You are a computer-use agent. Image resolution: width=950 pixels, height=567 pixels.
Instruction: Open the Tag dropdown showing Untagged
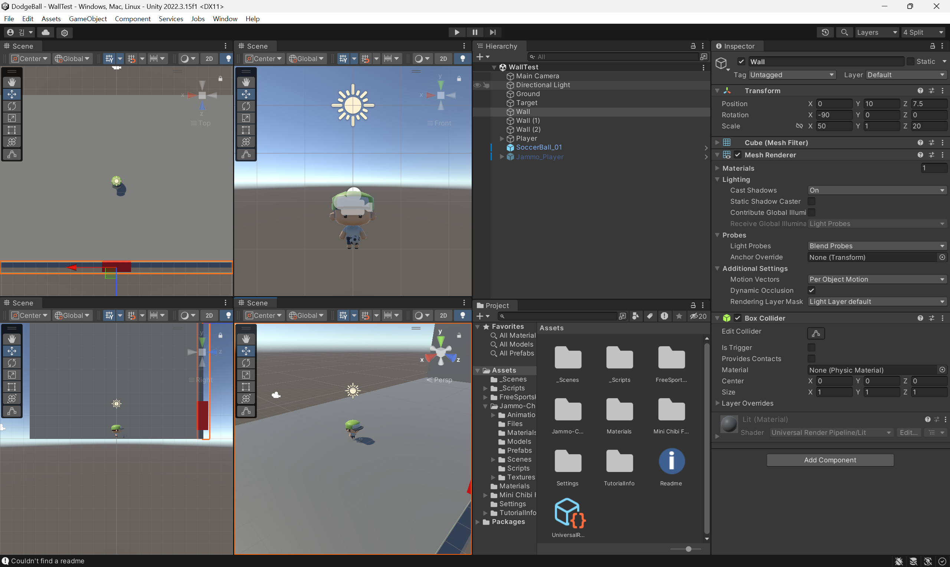pyautogui.click(x=792, y=75)
